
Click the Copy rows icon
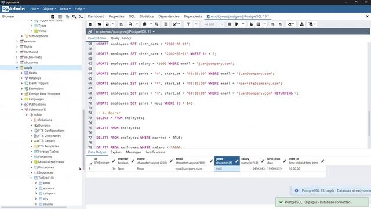[144, 24]
